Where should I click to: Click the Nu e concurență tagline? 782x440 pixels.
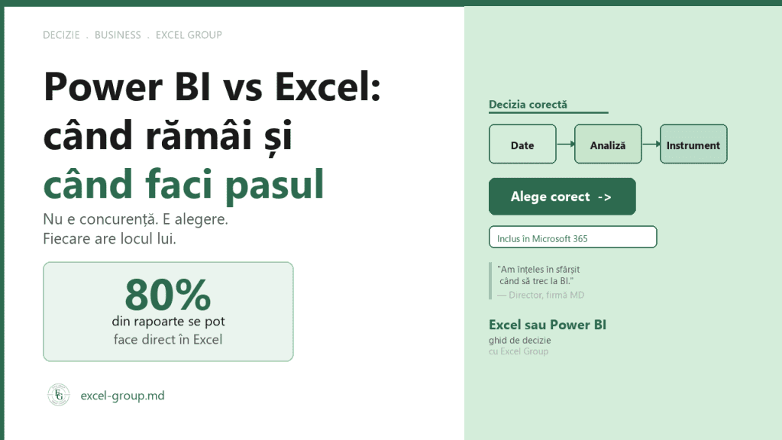135,219
